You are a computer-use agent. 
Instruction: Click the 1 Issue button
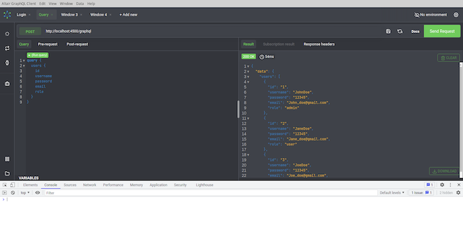[x=421, y=193]
